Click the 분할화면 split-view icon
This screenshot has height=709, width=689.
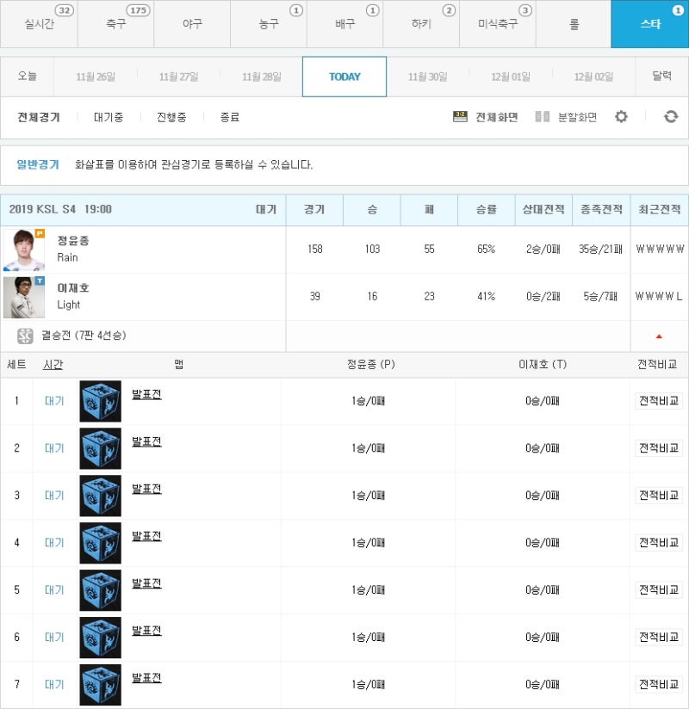(x=543, y=117)
